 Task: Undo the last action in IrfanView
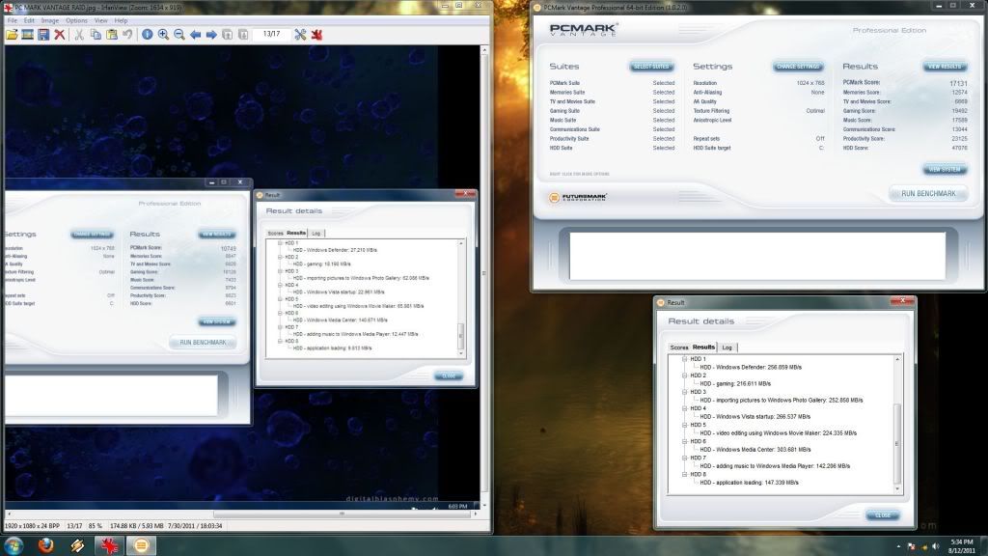pyautogui.click(x=127, y=35)
